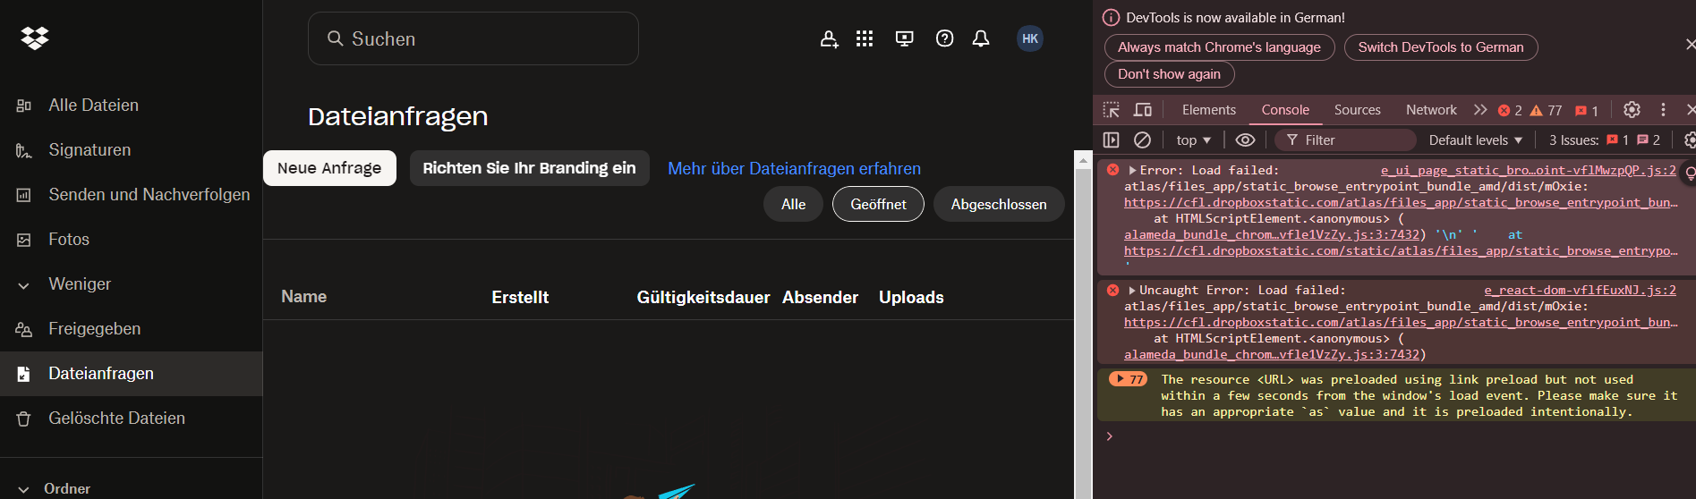Viewport: 1696px width, 499px height.
Task: Open DevTools three-dot customize menu
Action: [x=1663, y=110]
